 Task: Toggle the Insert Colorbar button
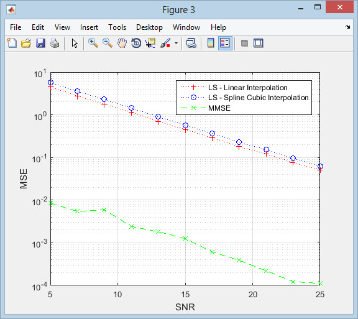[211, 43]
